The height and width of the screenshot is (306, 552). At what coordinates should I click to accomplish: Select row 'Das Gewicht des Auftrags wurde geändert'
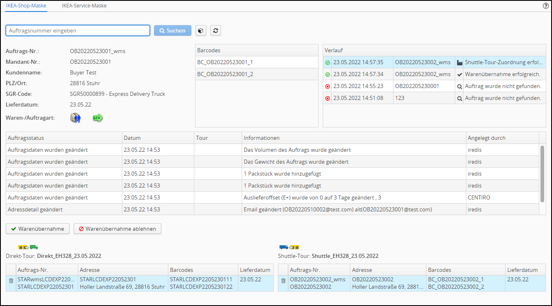pos(272,162)
